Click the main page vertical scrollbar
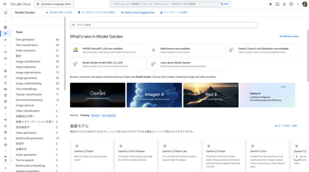 click(x=308, y=56)
